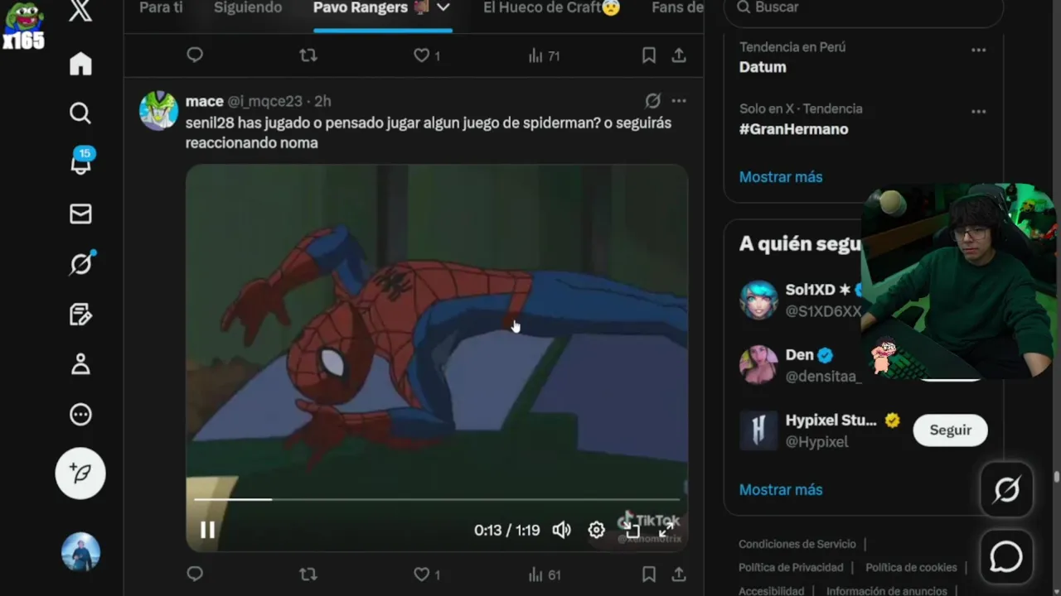This screenshot has height=596, width=1061.
Task: Open more options for Datum trend
Action: pyautogui.click(x=979, y=50)
